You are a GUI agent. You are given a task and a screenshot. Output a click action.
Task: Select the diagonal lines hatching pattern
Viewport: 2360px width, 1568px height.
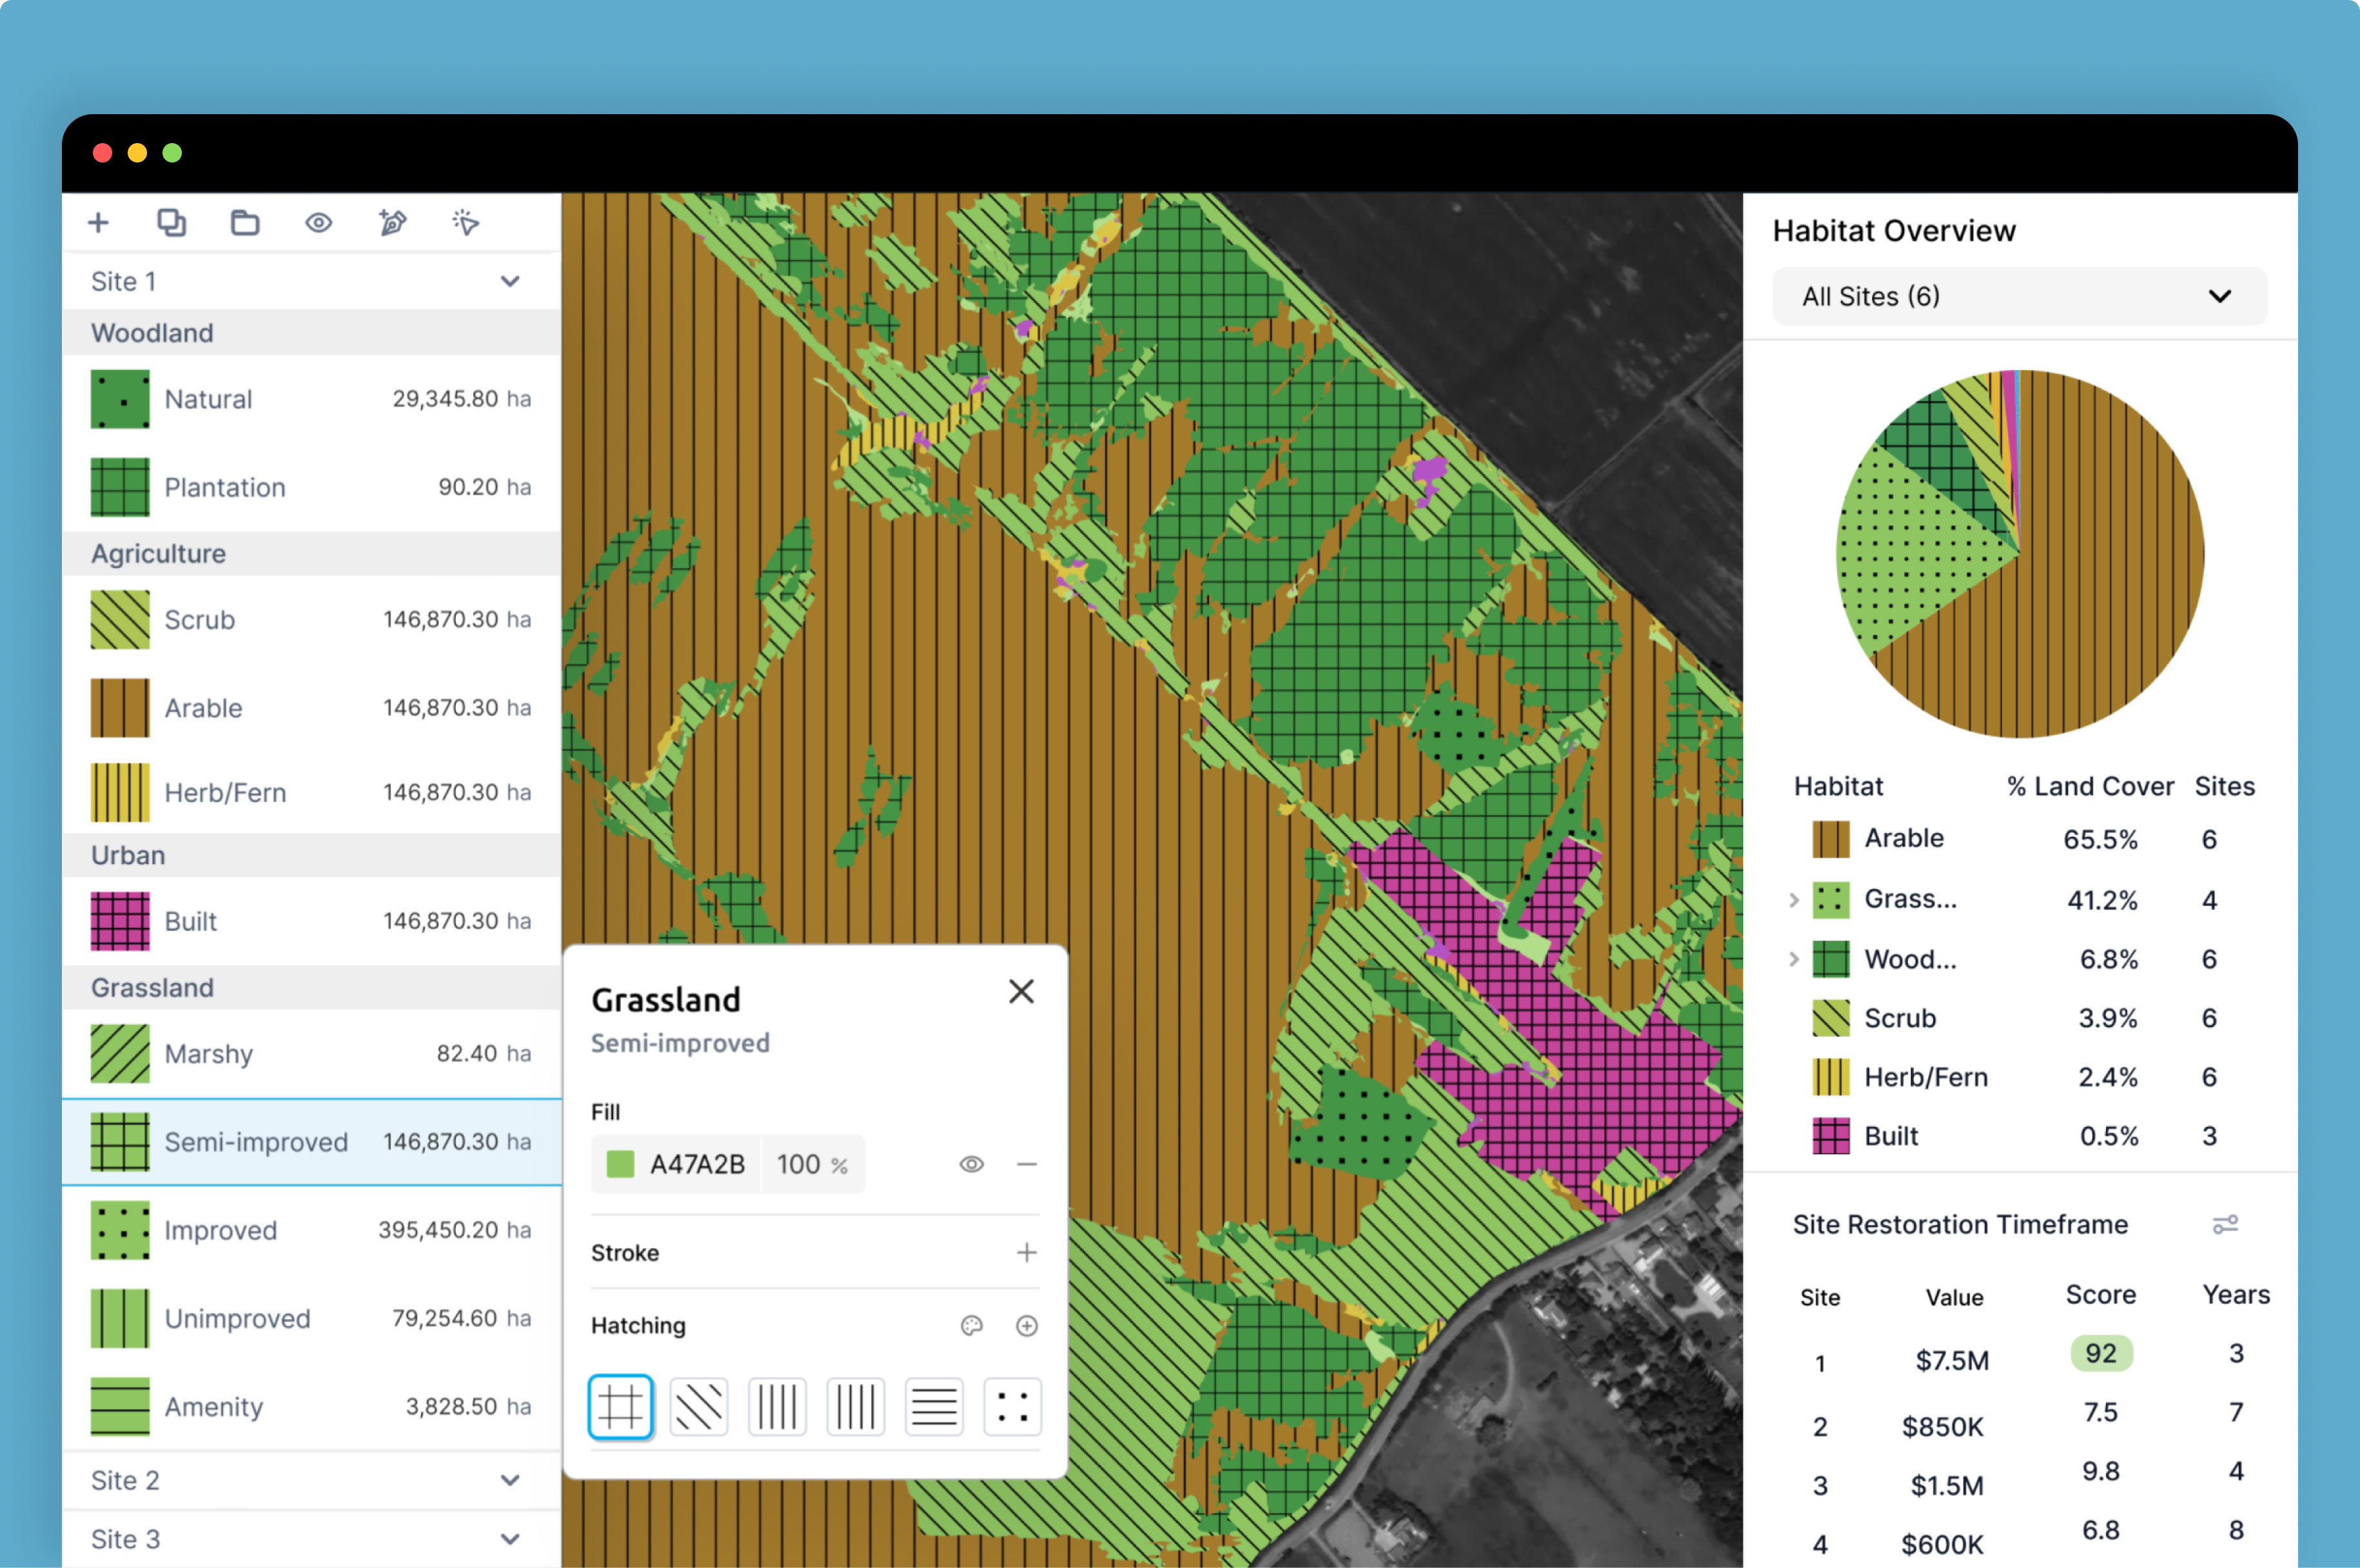tap(699, 1407)
